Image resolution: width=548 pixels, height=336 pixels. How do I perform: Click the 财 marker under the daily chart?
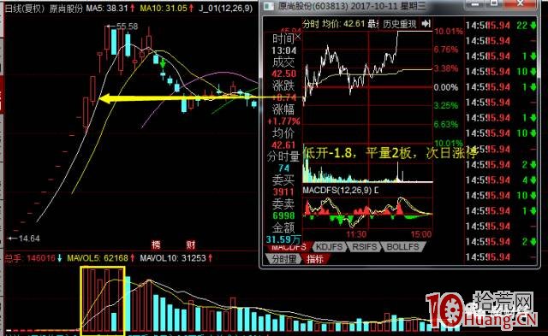pyautogui.click(x=190, y=245)
